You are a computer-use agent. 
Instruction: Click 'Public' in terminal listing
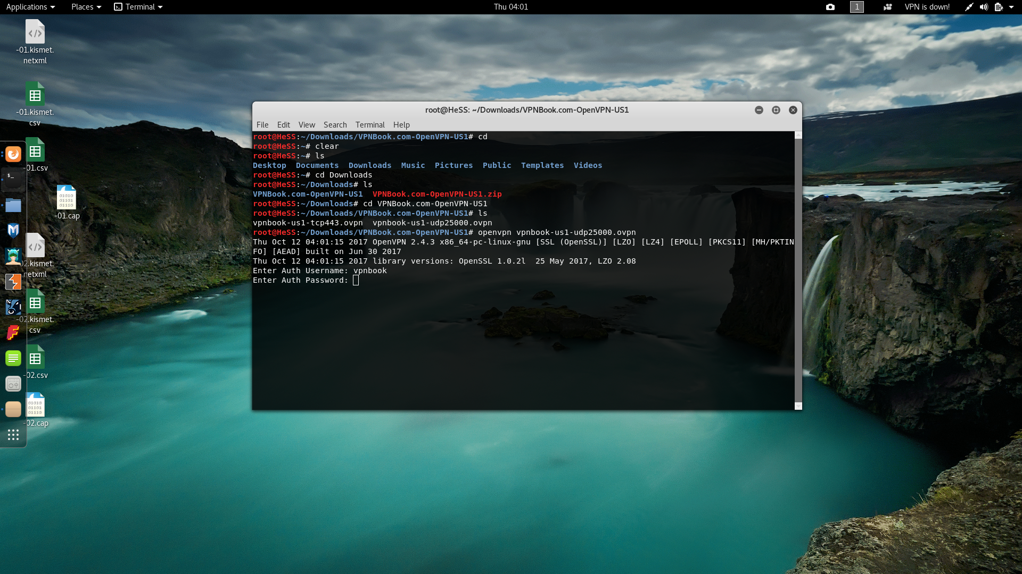(x=497, y=165)
